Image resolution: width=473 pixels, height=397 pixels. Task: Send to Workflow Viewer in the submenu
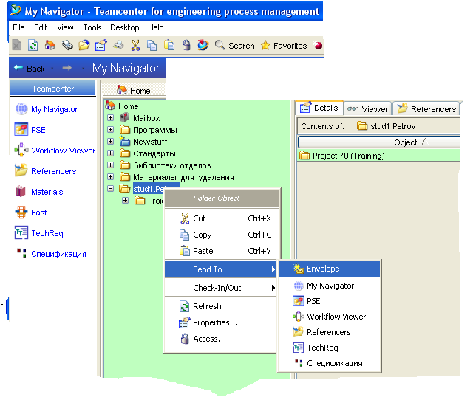point(329,317)
